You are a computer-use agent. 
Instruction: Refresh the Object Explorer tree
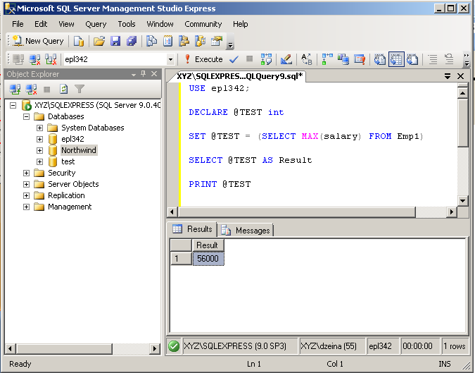63,89
